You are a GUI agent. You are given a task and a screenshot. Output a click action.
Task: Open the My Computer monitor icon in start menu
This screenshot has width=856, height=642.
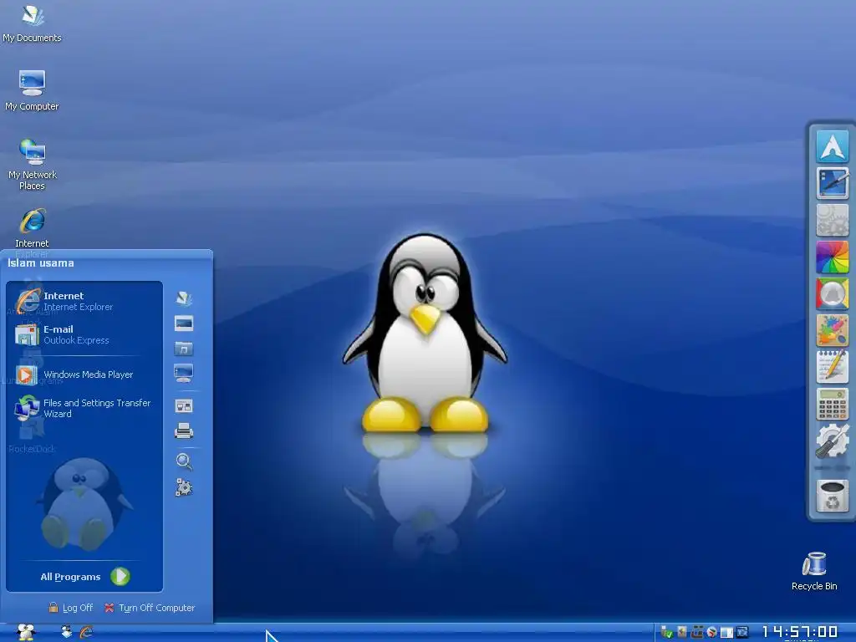click(184, 374)
